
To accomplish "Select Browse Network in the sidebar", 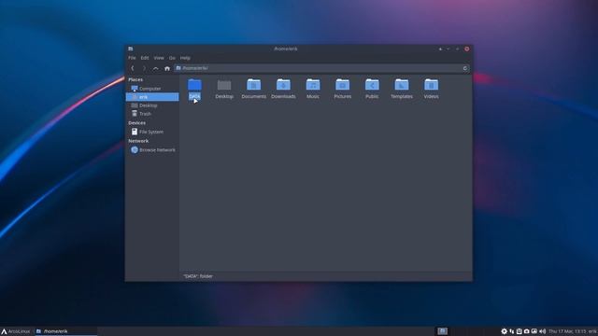I will pos(152,149).
